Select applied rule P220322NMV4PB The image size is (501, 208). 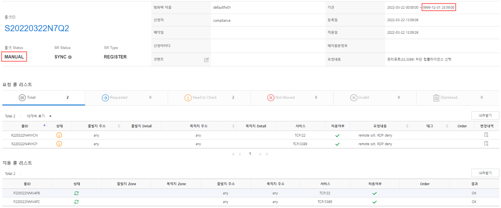click(x=27, y=193)
